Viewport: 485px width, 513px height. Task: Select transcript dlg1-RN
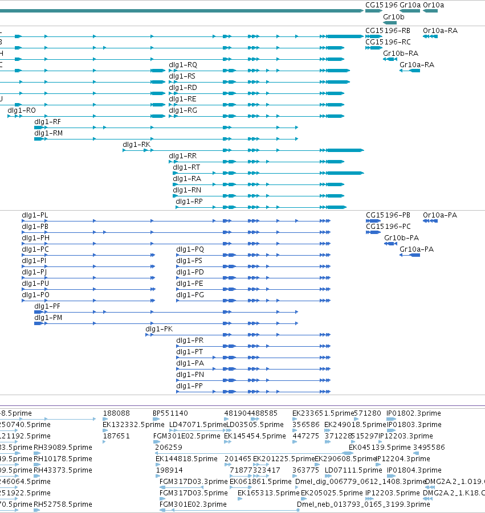tap(187, 190)
